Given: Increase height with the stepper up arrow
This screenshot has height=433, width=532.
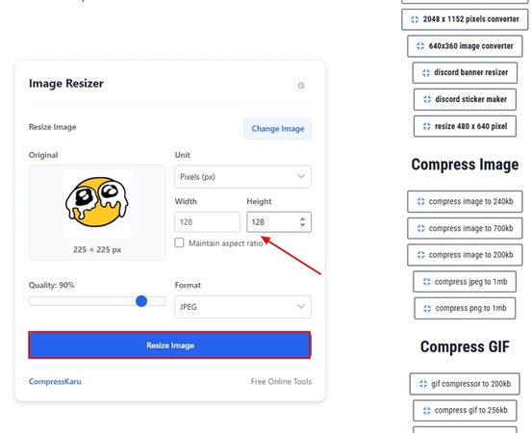Looking at the screenshot, I should (x=302, y=218).
